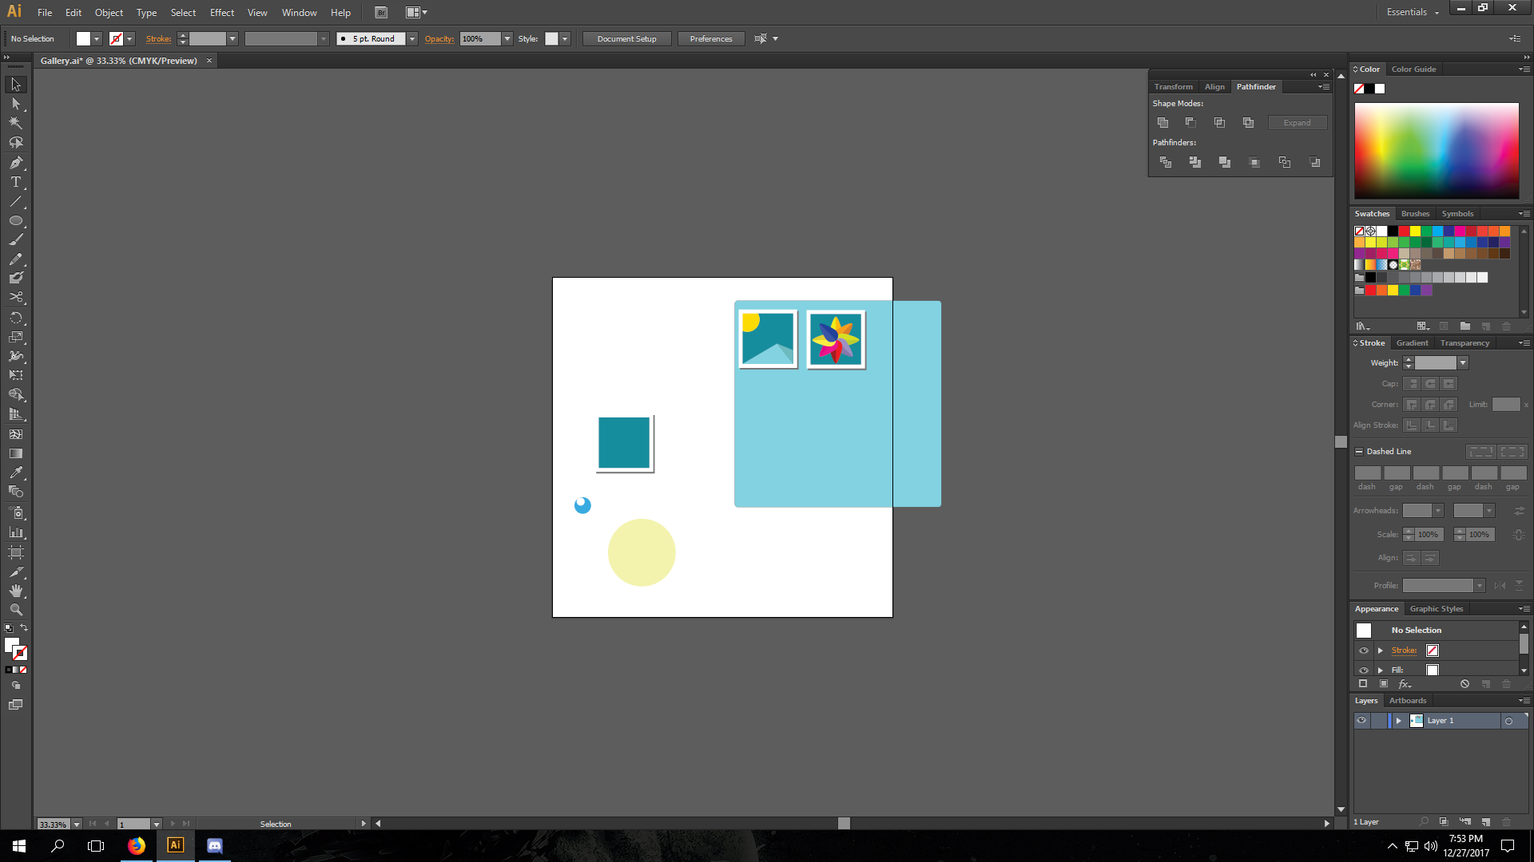Open Firefox from the taskbar
The image size is (1534, 862).
coord(137,846)
